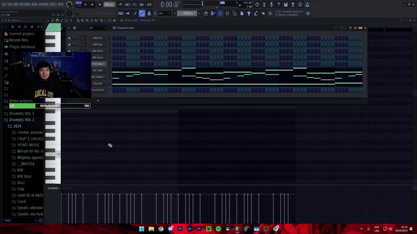Open the piano roll wrench tools menu
This screenshot has width=417, height=234.
point(53,20)
